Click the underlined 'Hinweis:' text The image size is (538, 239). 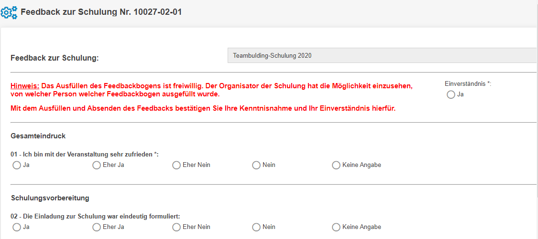tap(25, 86)
